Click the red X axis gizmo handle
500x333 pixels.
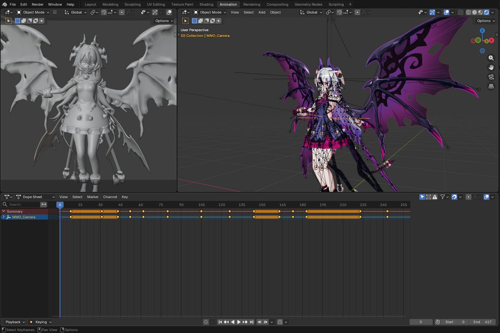(x=491, y=40)
